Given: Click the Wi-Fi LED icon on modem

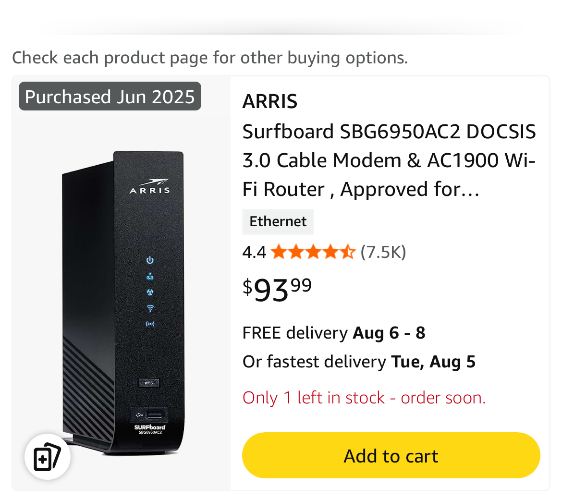Looking at the screenshot, I should point(150,308).
